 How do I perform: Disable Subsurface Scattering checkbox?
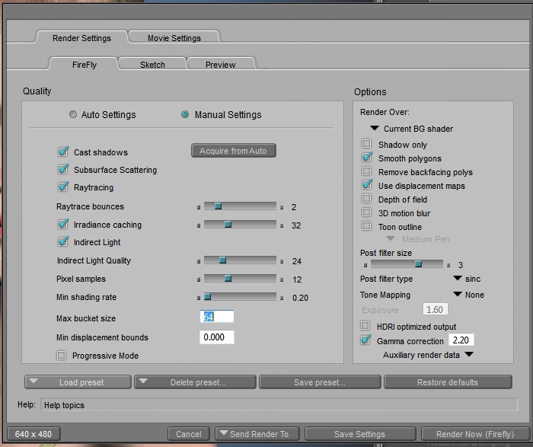tap(63, 170)
